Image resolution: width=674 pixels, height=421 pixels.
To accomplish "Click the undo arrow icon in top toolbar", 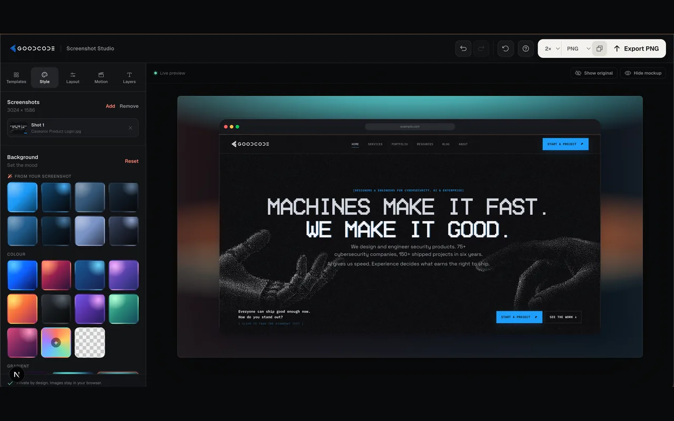I will [x=463, y=48].
